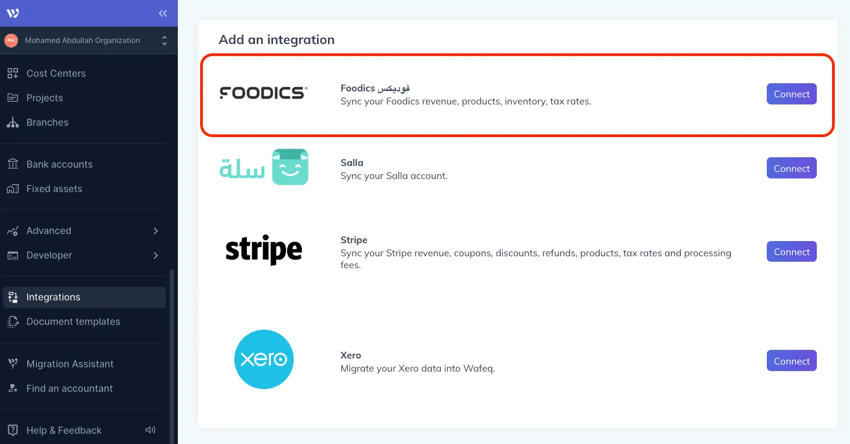Open Projects via the folder icon
850x444 pixels.
(x=13, y=97)
